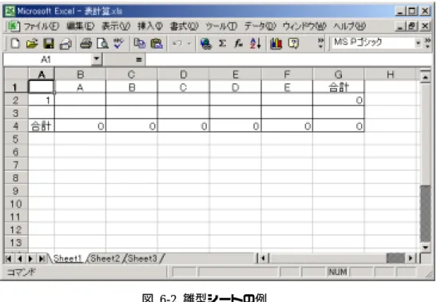Click the Copy icon in the toolbar
This screenshot has height=302, width=437.
tap(139, 43)
